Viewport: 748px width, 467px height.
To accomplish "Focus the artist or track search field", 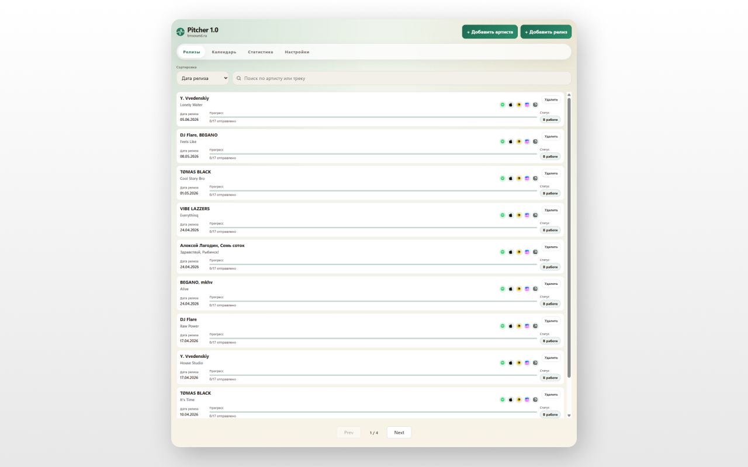I will pyautogui.click(x=402, y=78).
